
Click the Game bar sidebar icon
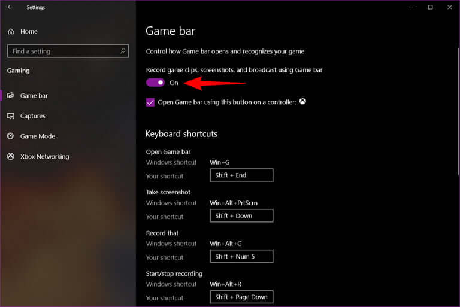(x=11, y=95)
